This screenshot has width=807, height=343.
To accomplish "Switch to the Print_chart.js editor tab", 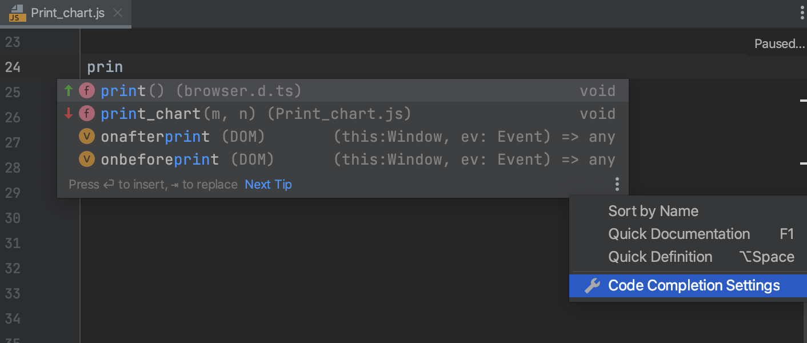I will click(x=67, y=13).
